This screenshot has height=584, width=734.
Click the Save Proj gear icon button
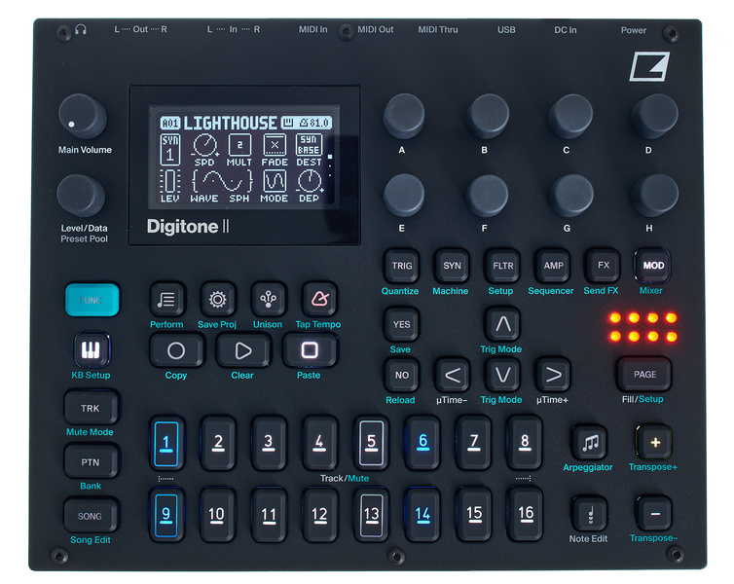[218, 299]
